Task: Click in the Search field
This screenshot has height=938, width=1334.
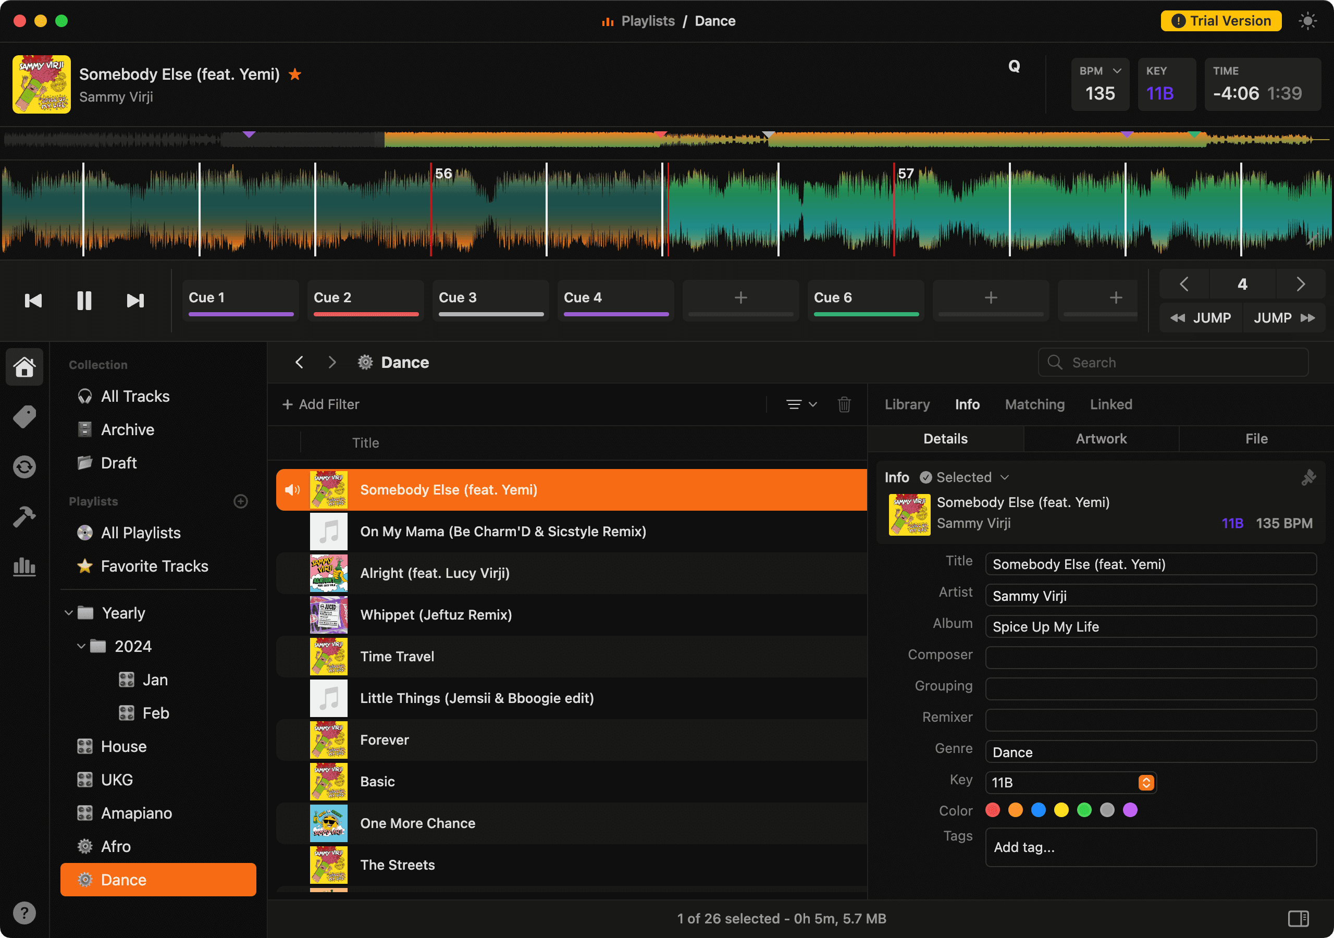Action: point(1173,363)
